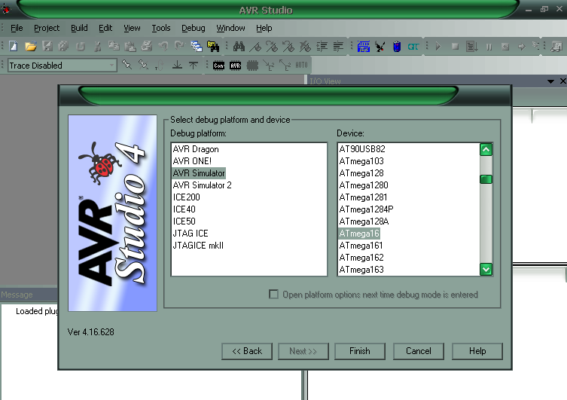Select AVR Simulator 2 platform
567x400 pixels.
[202, 185]
